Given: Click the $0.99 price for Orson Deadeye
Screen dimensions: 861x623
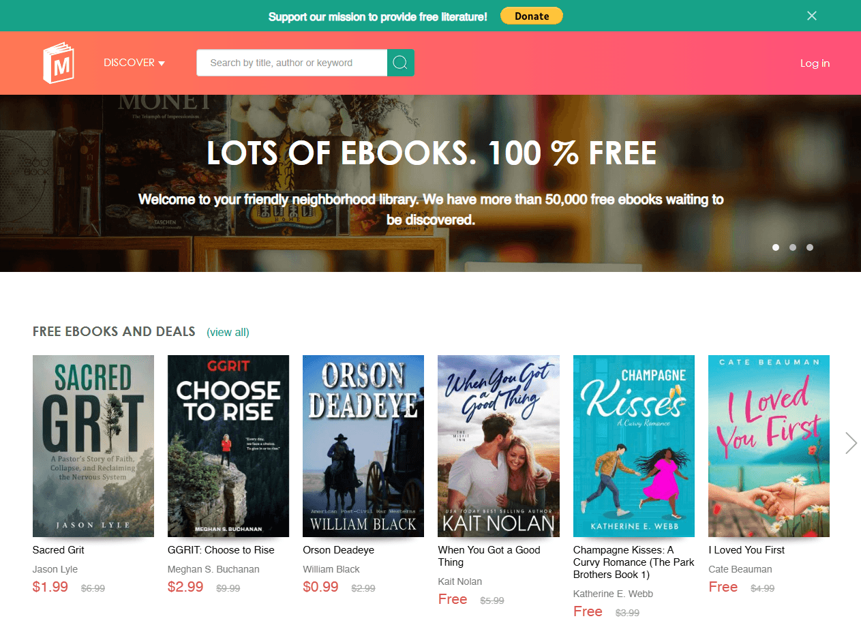Looking at the screenshot, I should click(x=320, y=587).
